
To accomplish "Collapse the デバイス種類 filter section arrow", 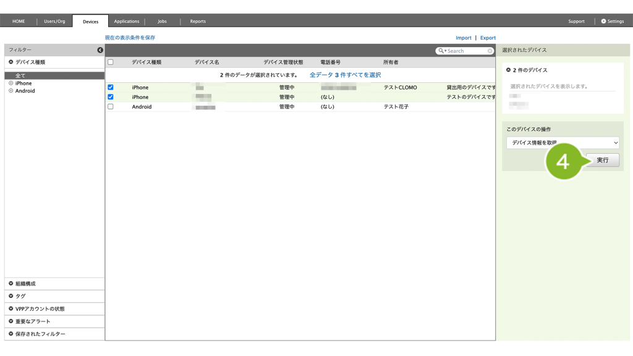I will [11, 62].
